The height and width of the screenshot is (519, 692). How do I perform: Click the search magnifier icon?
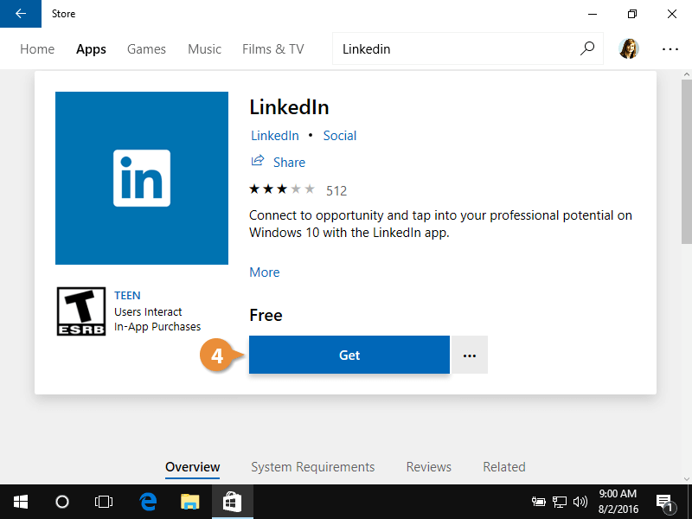tap(587, 48)
